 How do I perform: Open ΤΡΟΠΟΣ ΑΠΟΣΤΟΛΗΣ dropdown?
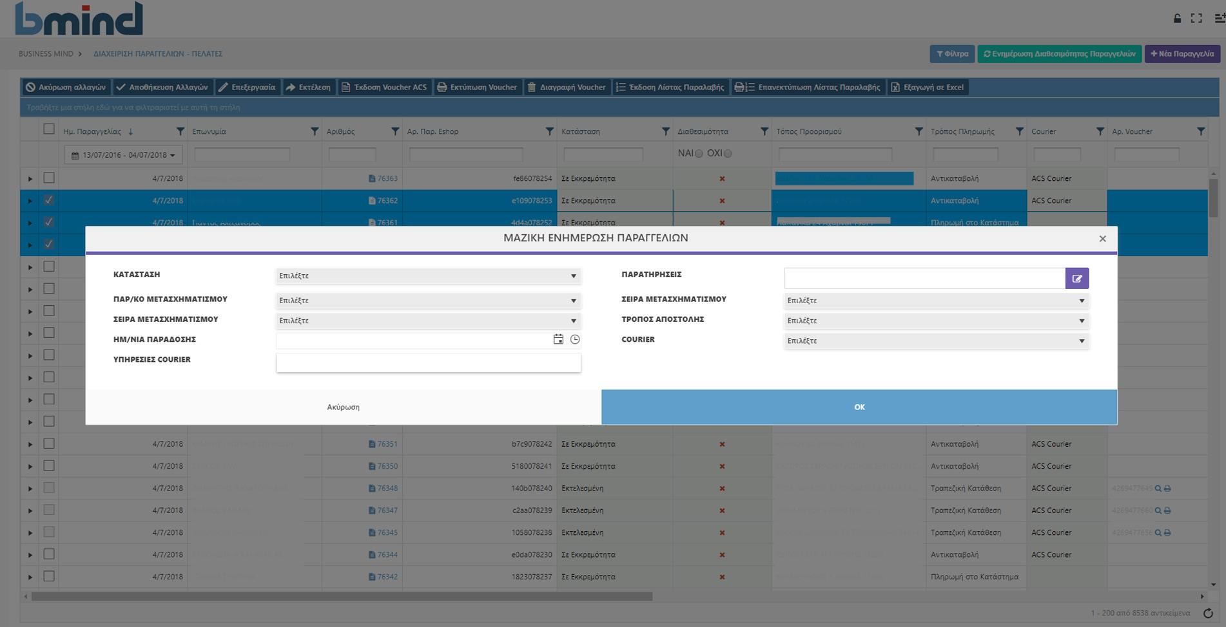[x=937, y=321]
